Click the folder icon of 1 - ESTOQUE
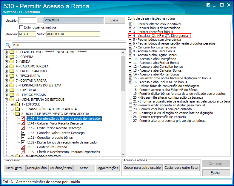This screenshot has width=234, height=186. [x=17, y=104]
